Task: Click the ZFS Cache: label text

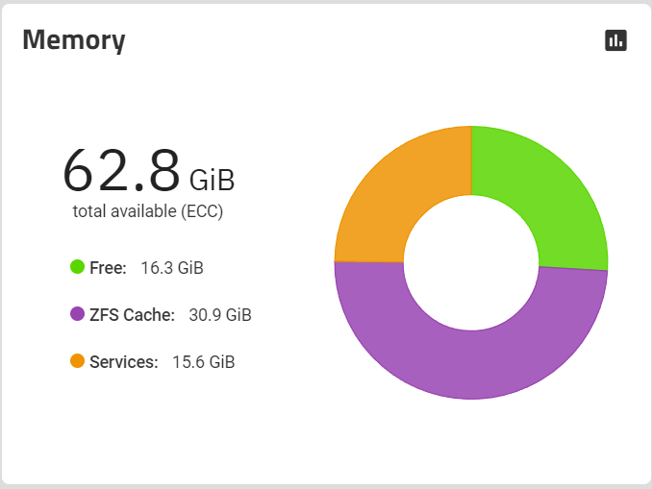Action: tap(133, 314)
